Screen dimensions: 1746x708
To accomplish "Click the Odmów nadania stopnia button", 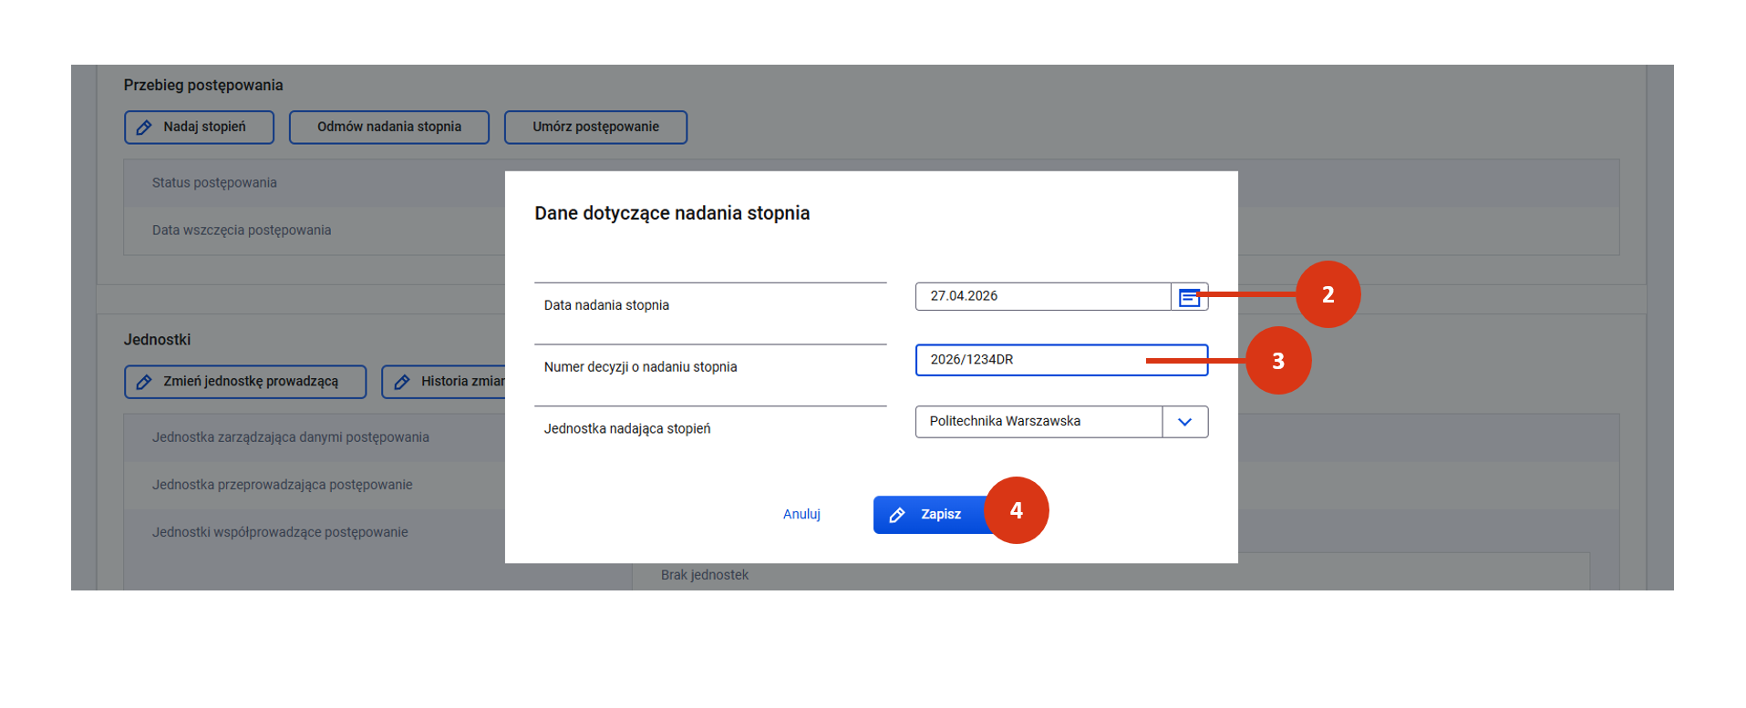I will click(x=389, y=128).
